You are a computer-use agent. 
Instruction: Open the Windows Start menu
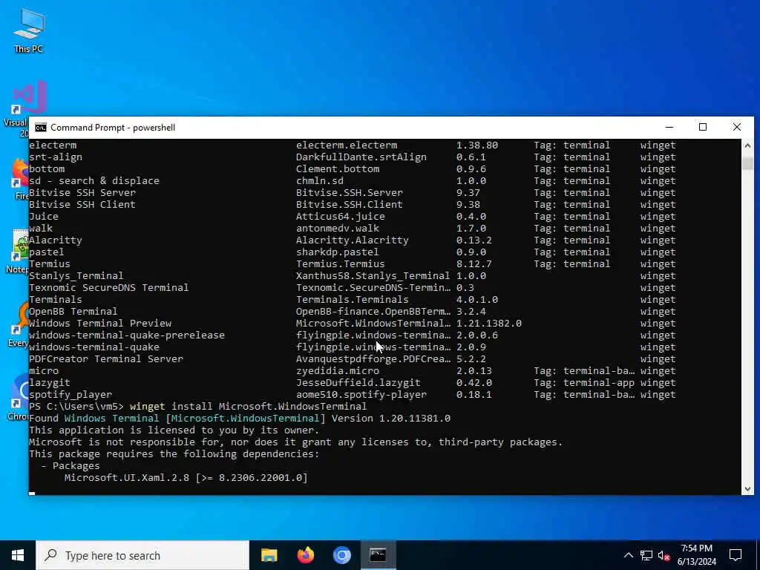point(18,555)
